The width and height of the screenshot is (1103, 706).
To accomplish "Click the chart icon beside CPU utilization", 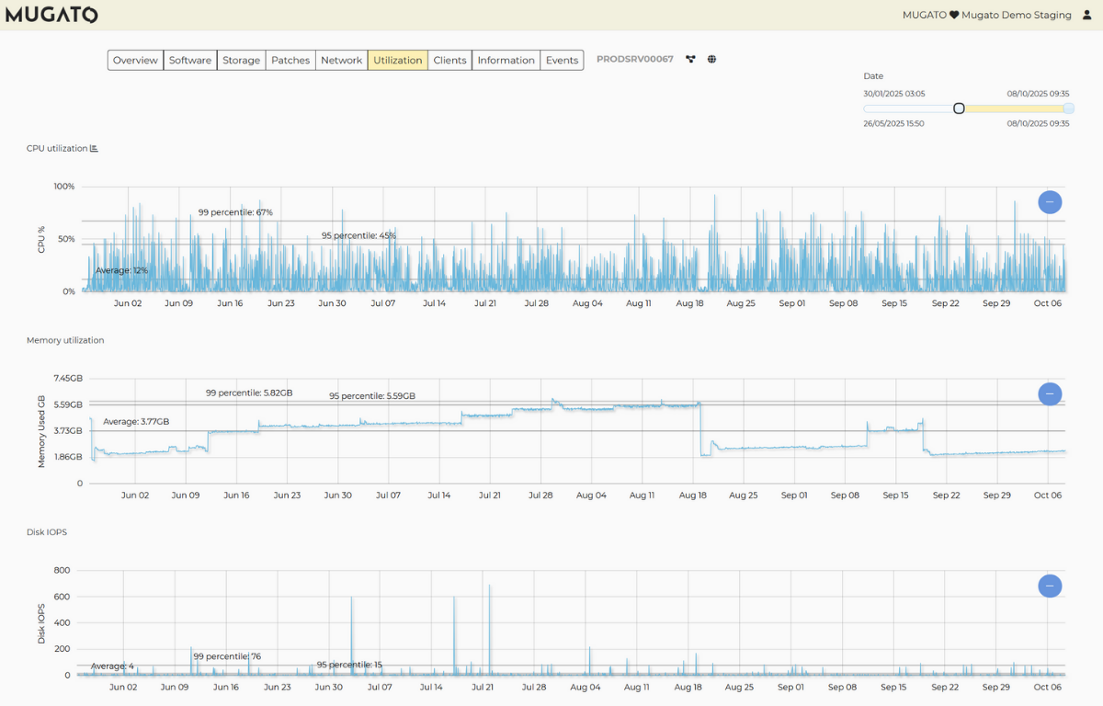I will (94, 148).
